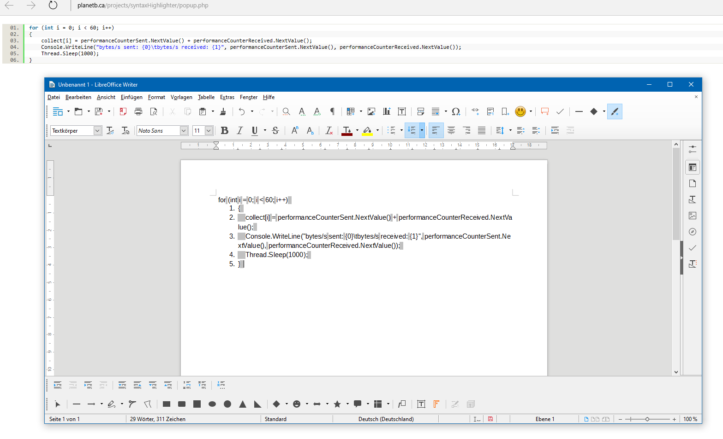Toggle Center alignment button
The width and height of the screenshot is (723, 439).
(x=451, y=130)
